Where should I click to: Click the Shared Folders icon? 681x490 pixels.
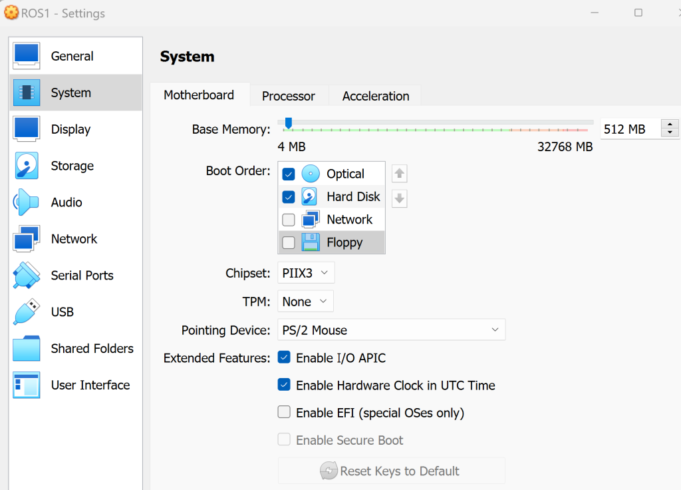click(27, 348)
